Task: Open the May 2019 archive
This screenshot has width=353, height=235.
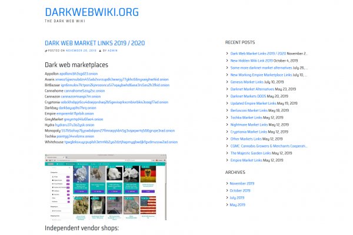Action: click(x=237, y=205)
